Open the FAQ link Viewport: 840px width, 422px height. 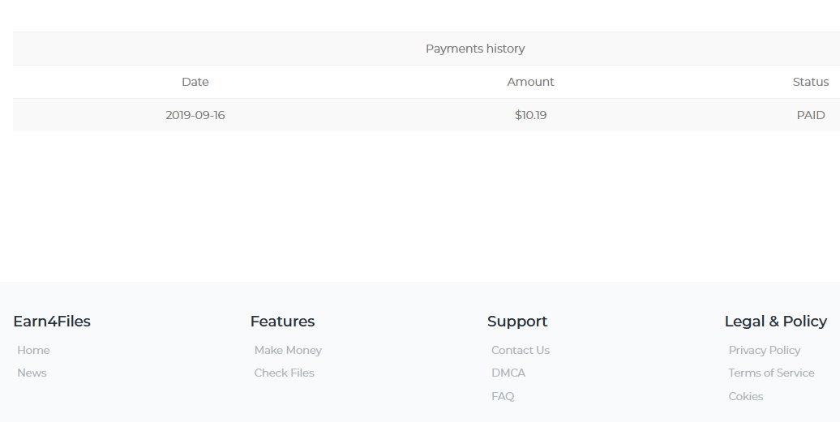(503, 396)
